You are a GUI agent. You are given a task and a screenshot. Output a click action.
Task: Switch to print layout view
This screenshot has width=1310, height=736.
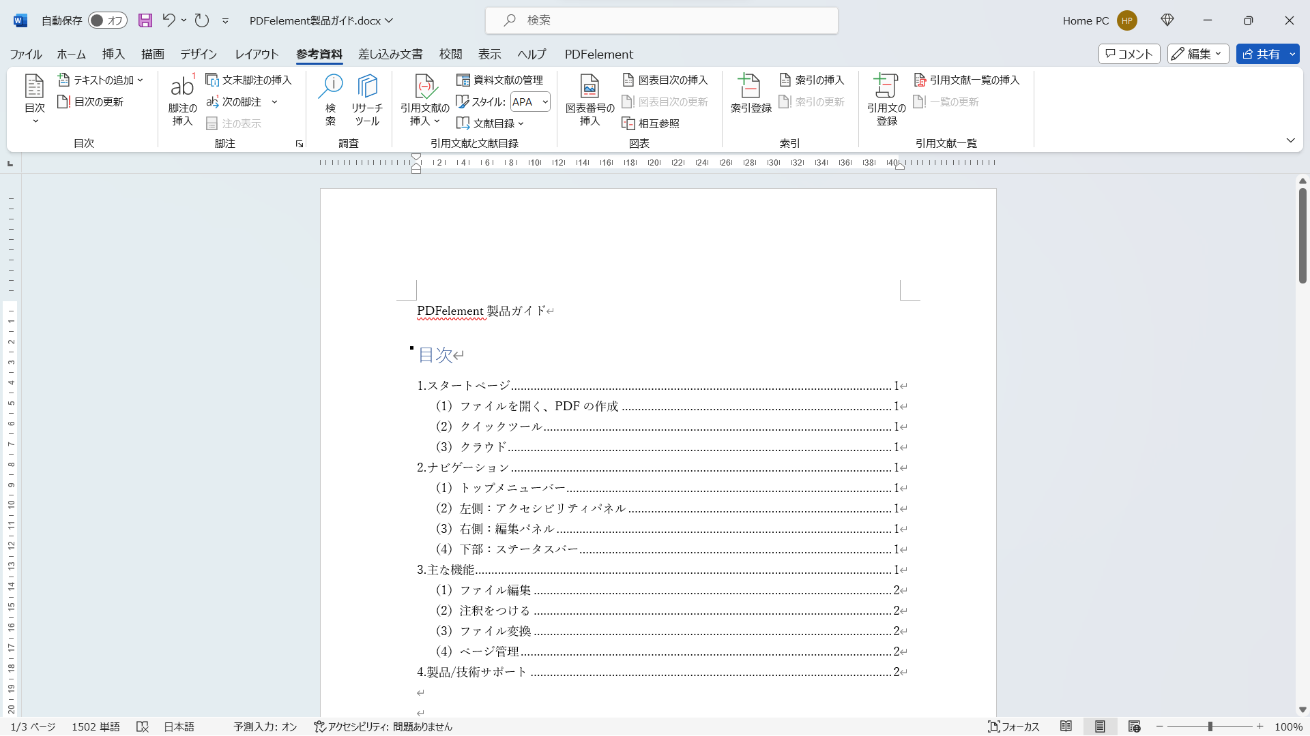pyautogui.click(x=1100, y=727)
